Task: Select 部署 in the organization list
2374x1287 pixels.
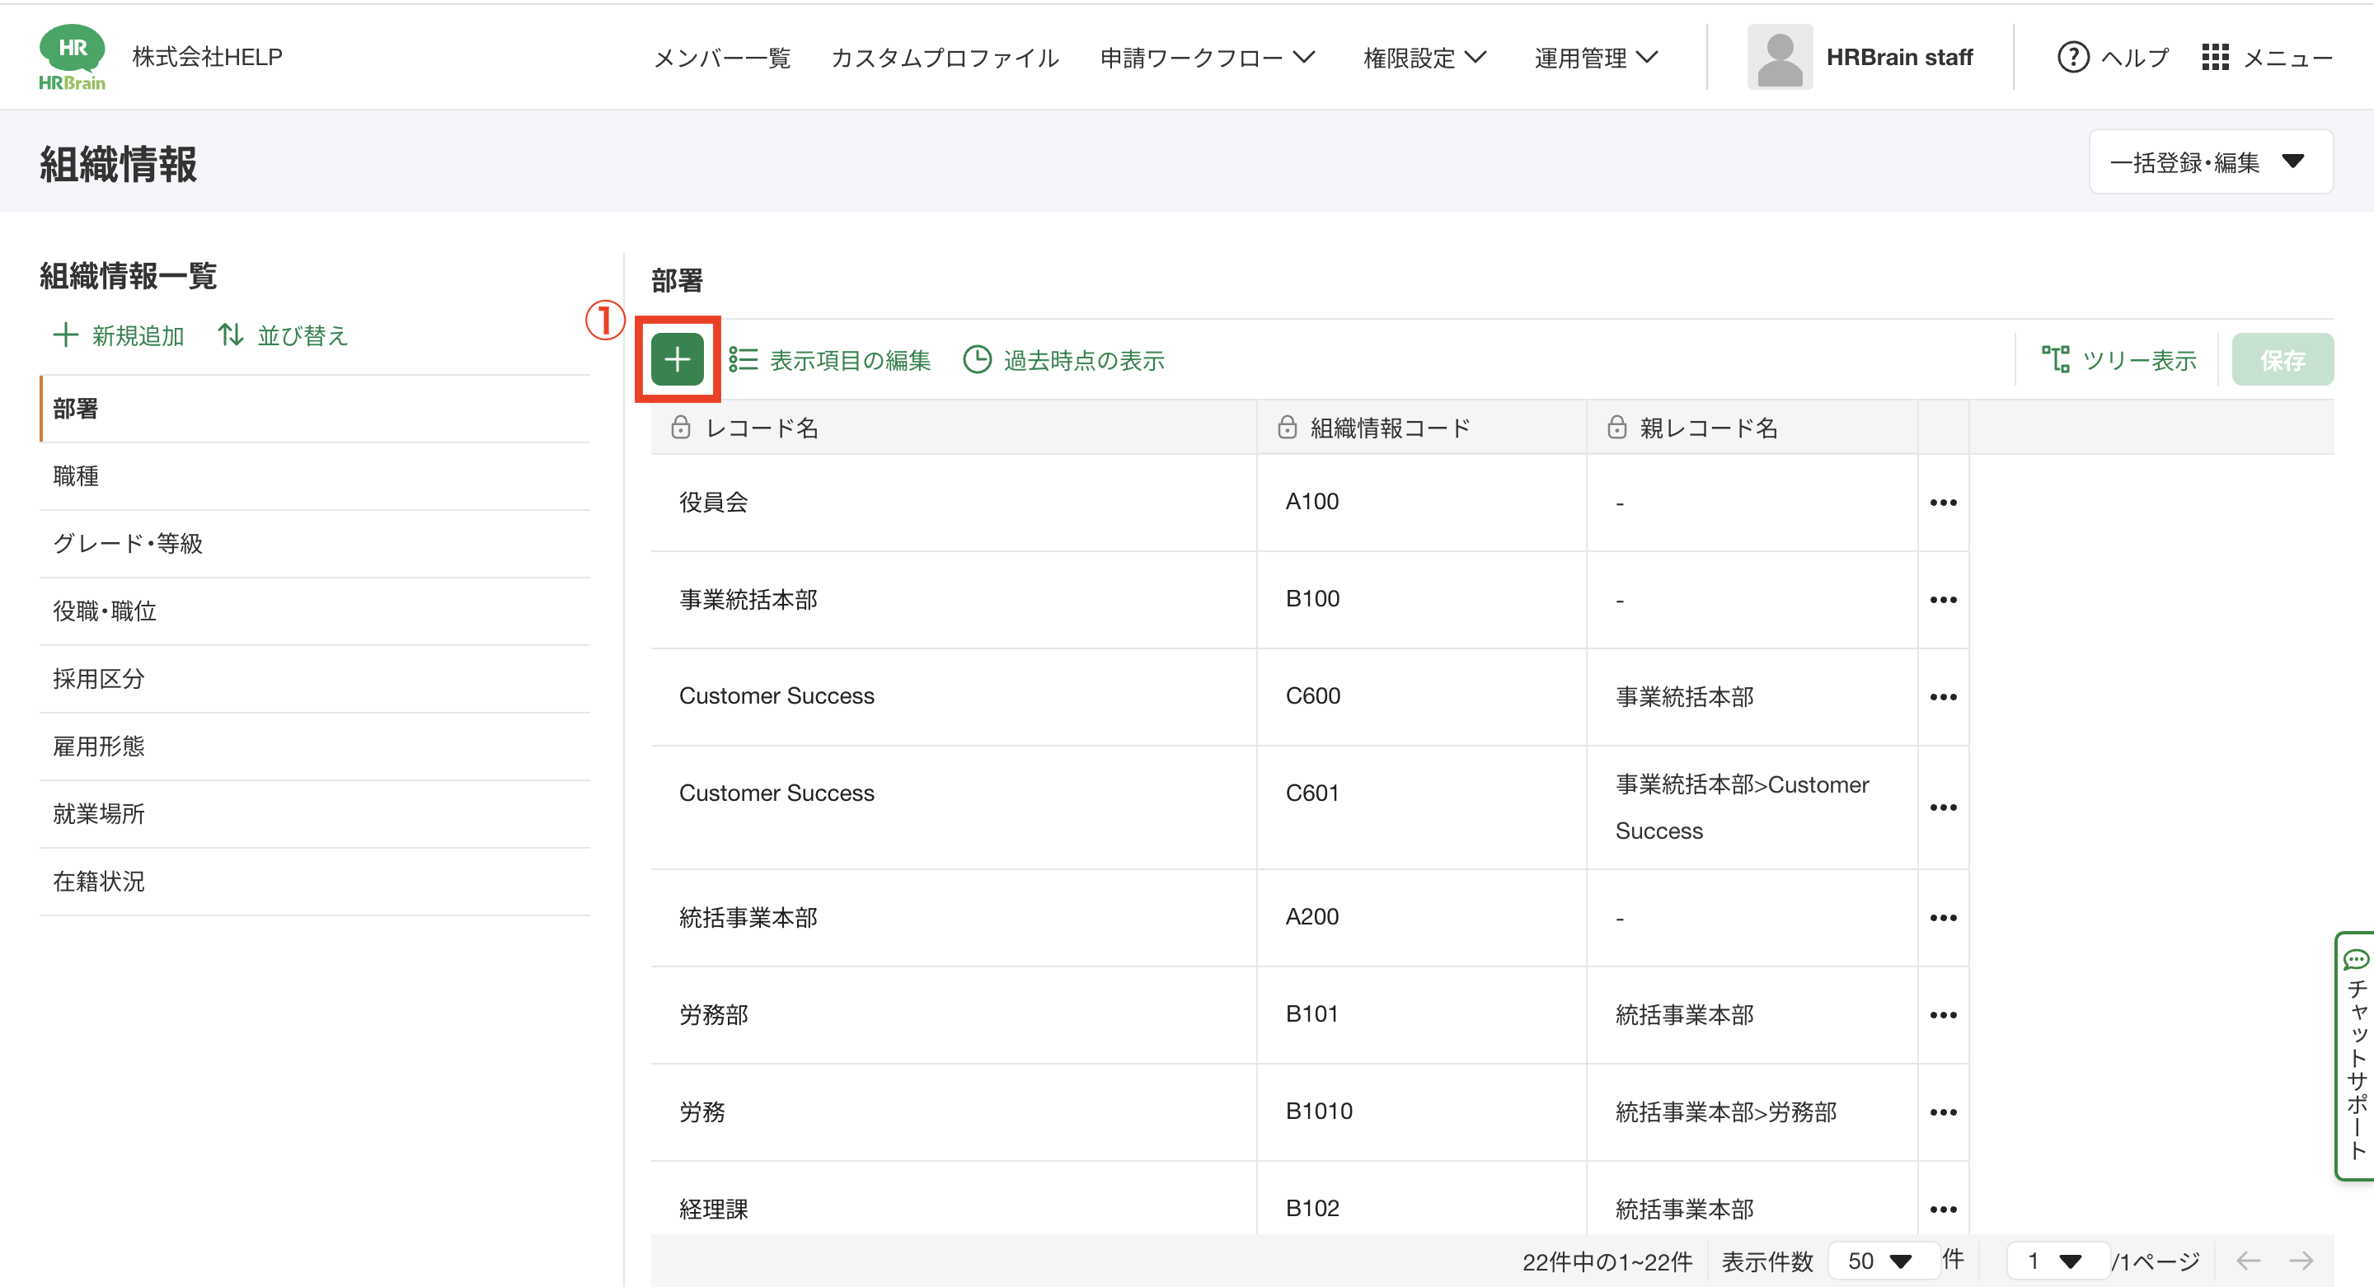Action: coord(314,408)
